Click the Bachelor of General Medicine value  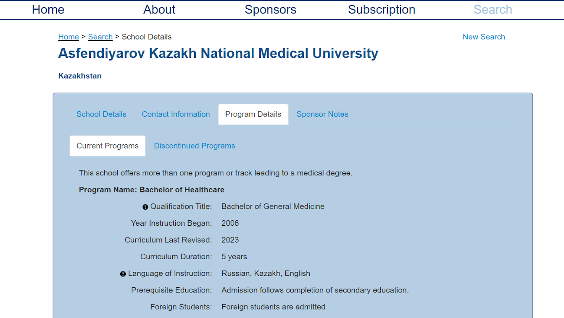pos(273,206)
